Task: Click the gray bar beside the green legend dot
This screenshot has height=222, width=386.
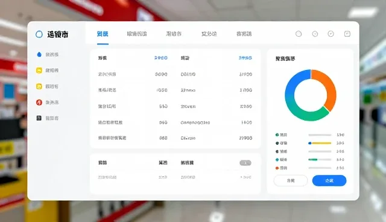Action: pyautogui.click(x=320, y=135)
